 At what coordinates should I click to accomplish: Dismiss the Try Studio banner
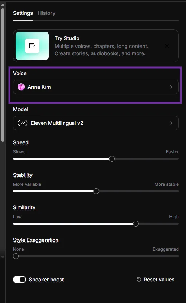(x=166, y=46)
